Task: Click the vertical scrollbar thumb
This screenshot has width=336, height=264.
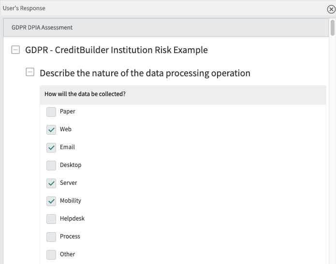Action: coord(333,28)
